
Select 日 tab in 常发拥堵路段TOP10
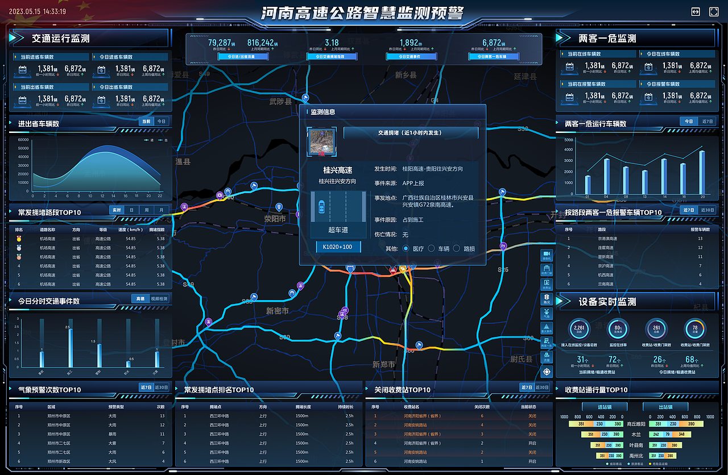click(132, 210)
